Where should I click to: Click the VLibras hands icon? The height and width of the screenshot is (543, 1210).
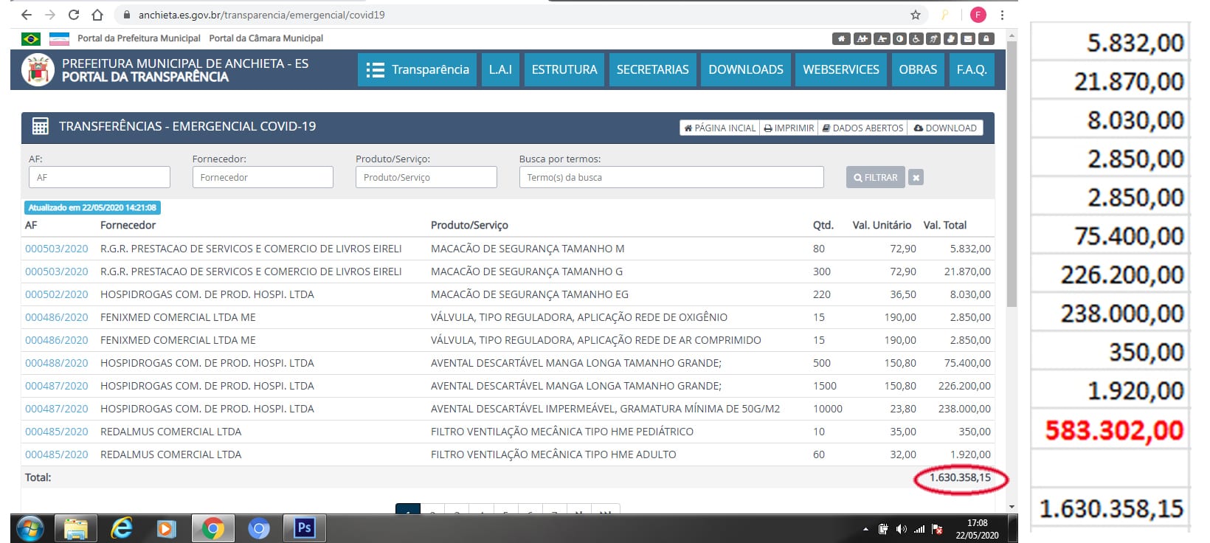pos(951,38)
